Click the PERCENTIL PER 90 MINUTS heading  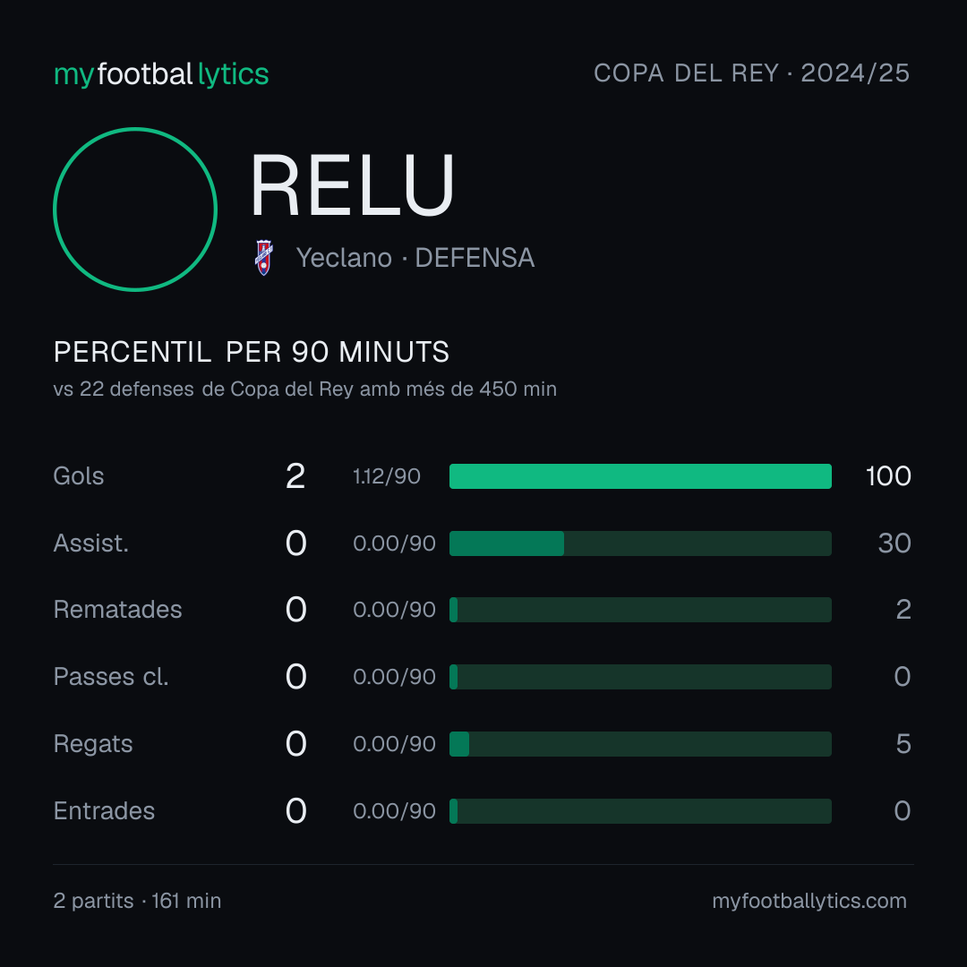(x=251, y=352)
